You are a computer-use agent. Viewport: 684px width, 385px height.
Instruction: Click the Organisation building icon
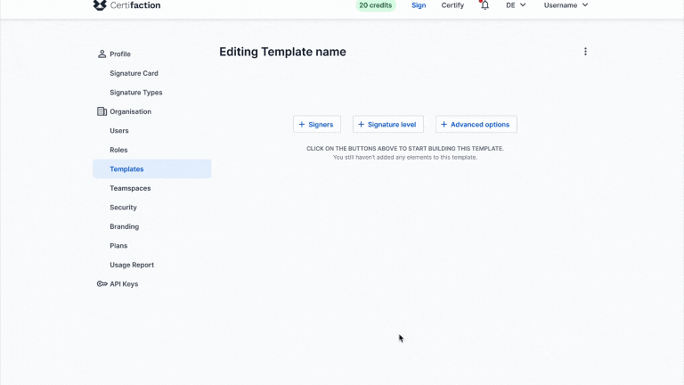point(102,111)
